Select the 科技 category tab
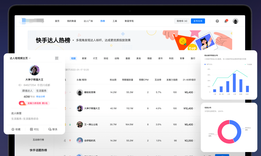The width and height of the screenshot is (261, 156). [x=171, y=58]
